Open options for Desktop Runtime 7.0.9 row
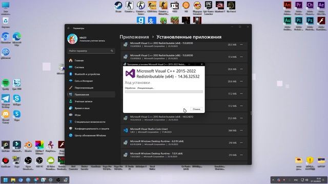Image resolution: width=328 pixels, height=184 pixels. point(241,155)
